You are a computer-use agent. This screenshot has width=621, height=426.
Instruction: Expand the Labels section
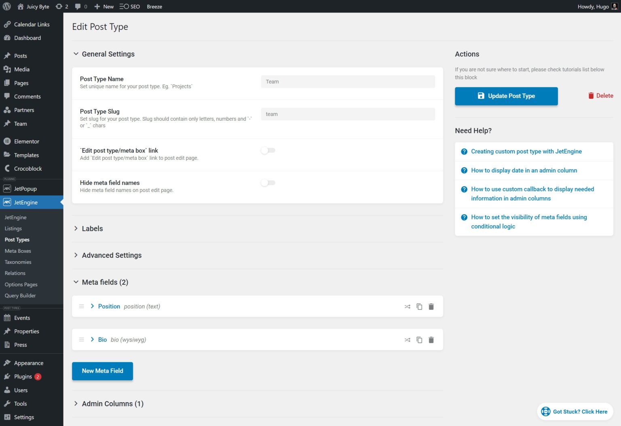click(92, 229)
